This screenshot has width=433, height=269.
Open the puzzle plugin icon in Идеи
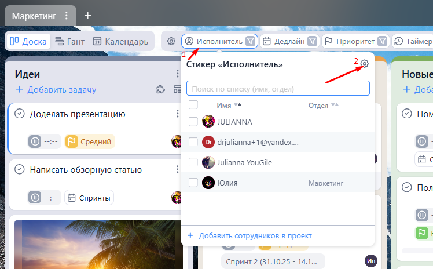(x=160, y=89)
